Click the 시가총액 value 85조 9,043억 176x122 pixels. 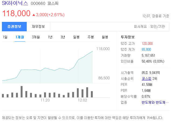pos(151,73)
